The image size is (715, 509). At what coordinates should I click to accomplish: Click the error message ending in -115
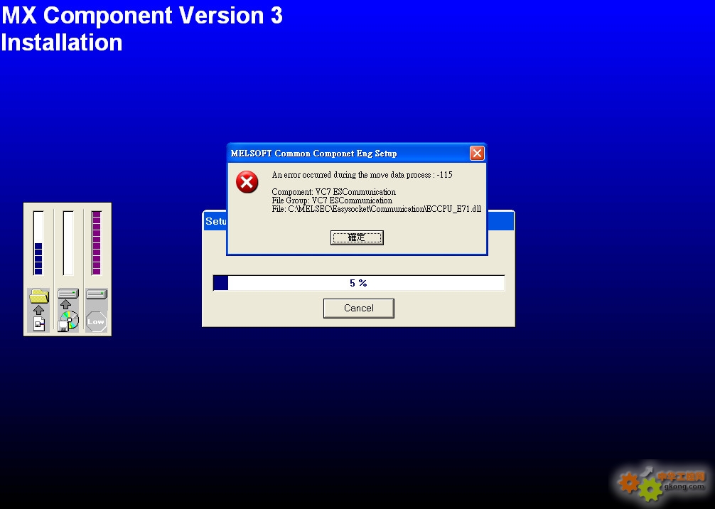[362, 175]
